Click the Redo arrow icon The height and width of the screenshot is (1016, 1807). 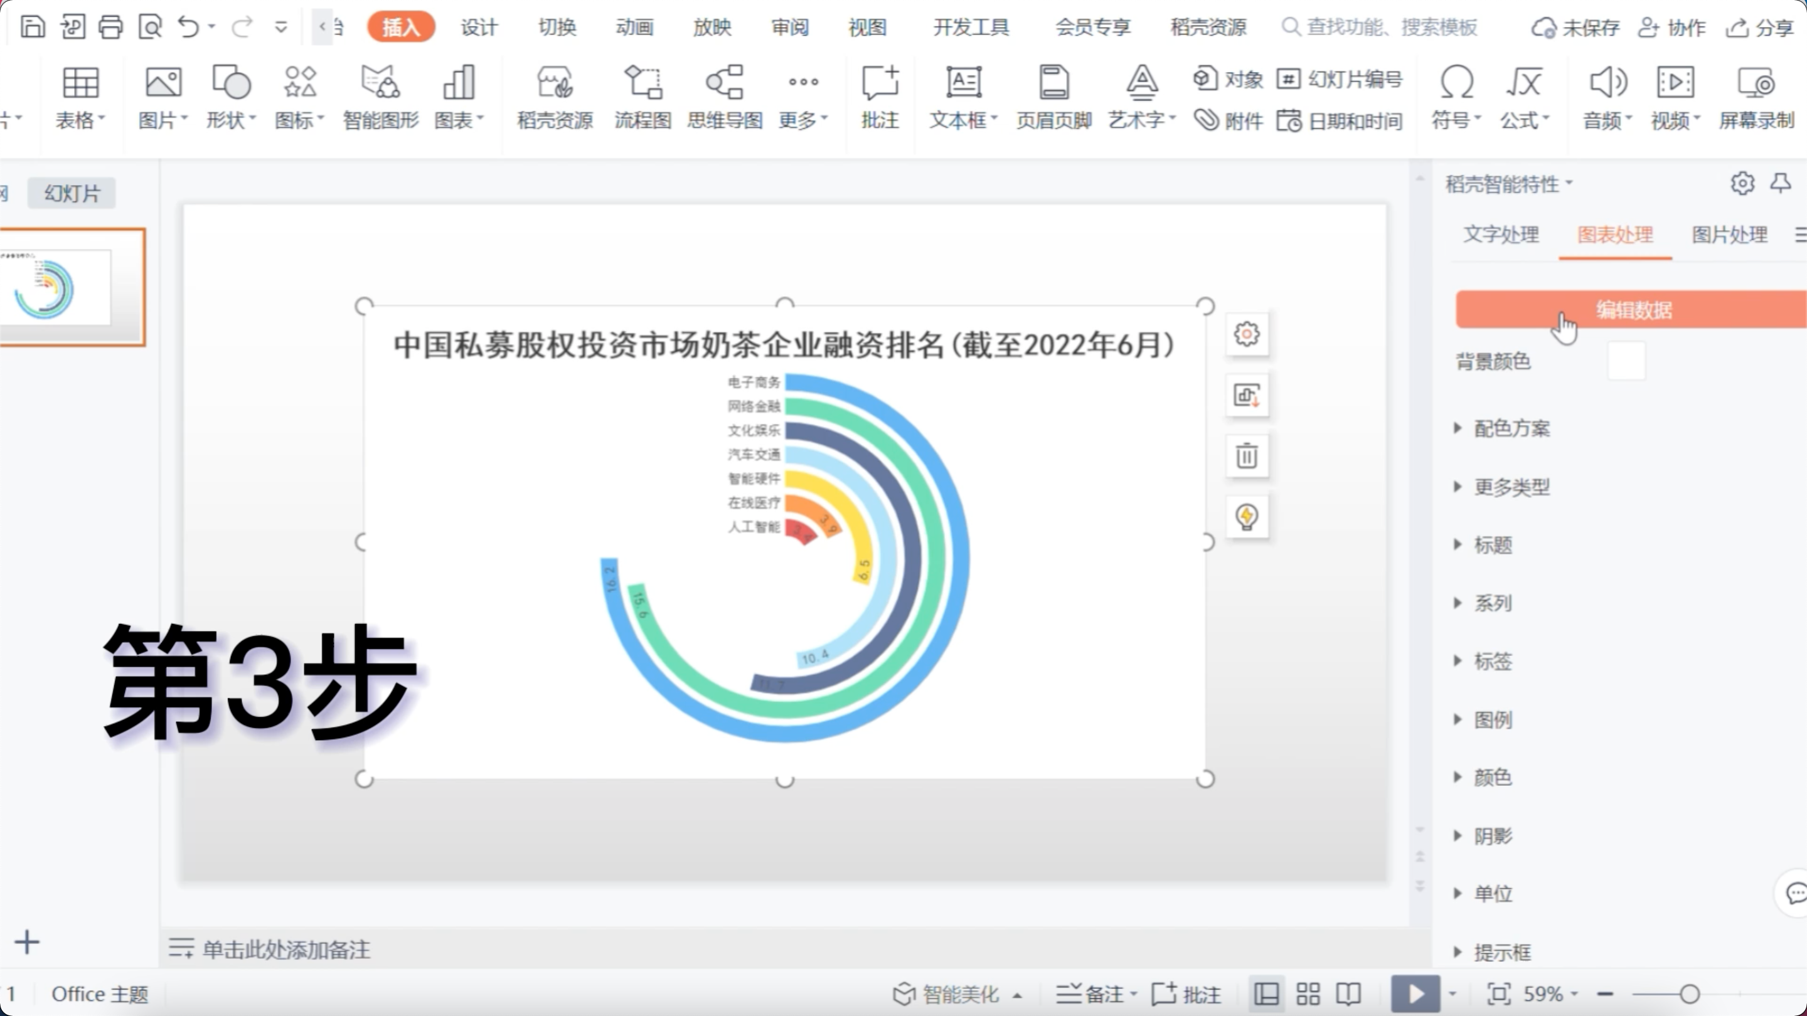pyautogui.click(x=242, y=26)
